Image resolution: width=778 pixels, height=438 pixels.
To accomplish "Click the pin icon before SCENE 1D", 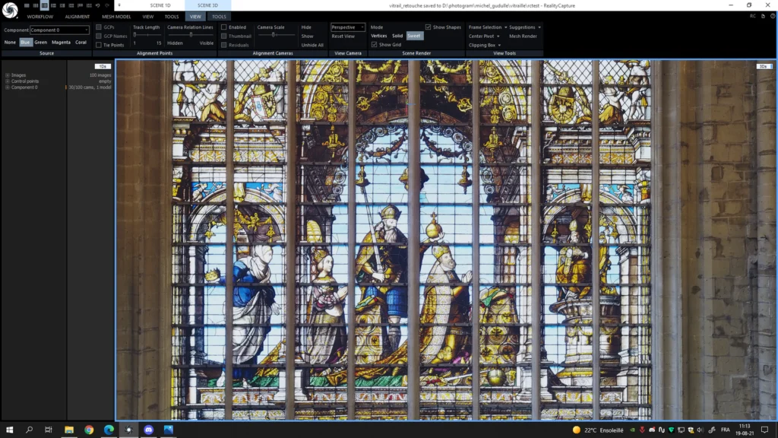I will [119, 5].
